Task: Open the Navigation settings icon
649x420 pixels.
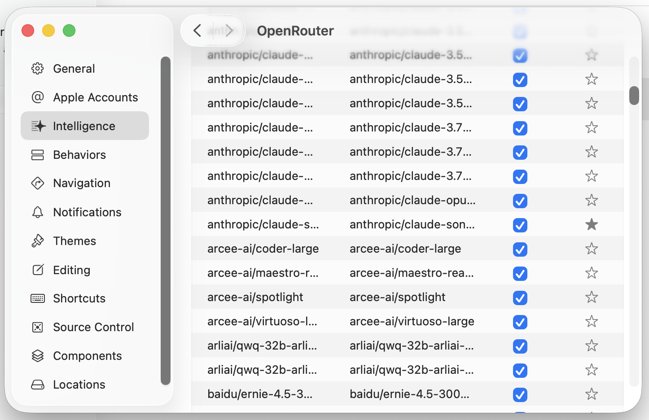Action: pyautogui.click(x=38, y=183)
